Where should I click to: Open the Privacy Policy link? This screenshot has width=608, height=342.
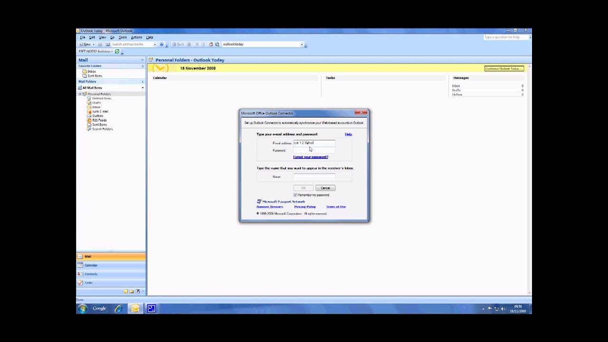[305, 207]
